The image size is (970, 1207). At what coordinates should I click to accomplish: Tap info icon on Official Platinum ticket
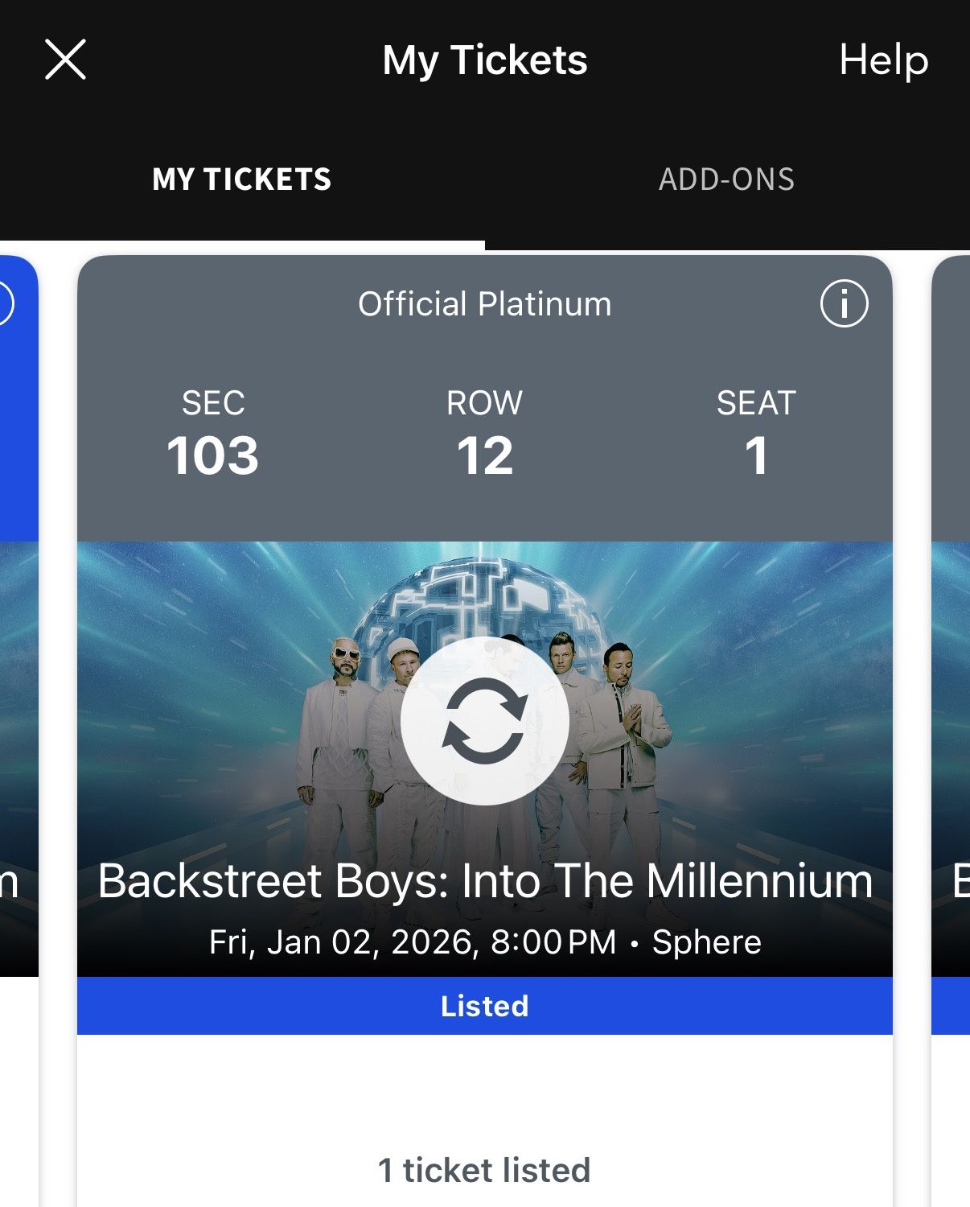[x=844, y=304]
